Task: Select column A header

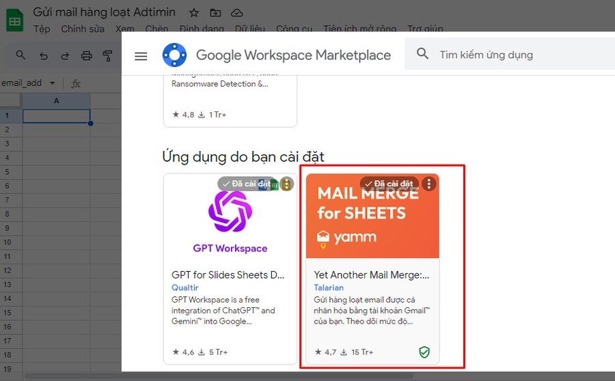Action: pyautogui.click(x=57, y=101)
